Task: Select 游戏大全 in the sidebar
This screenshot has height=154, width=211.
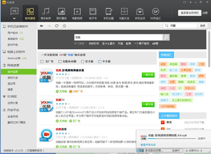Action: pos(13,77)
